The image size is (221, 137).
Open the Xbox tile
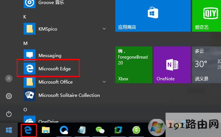134,65
